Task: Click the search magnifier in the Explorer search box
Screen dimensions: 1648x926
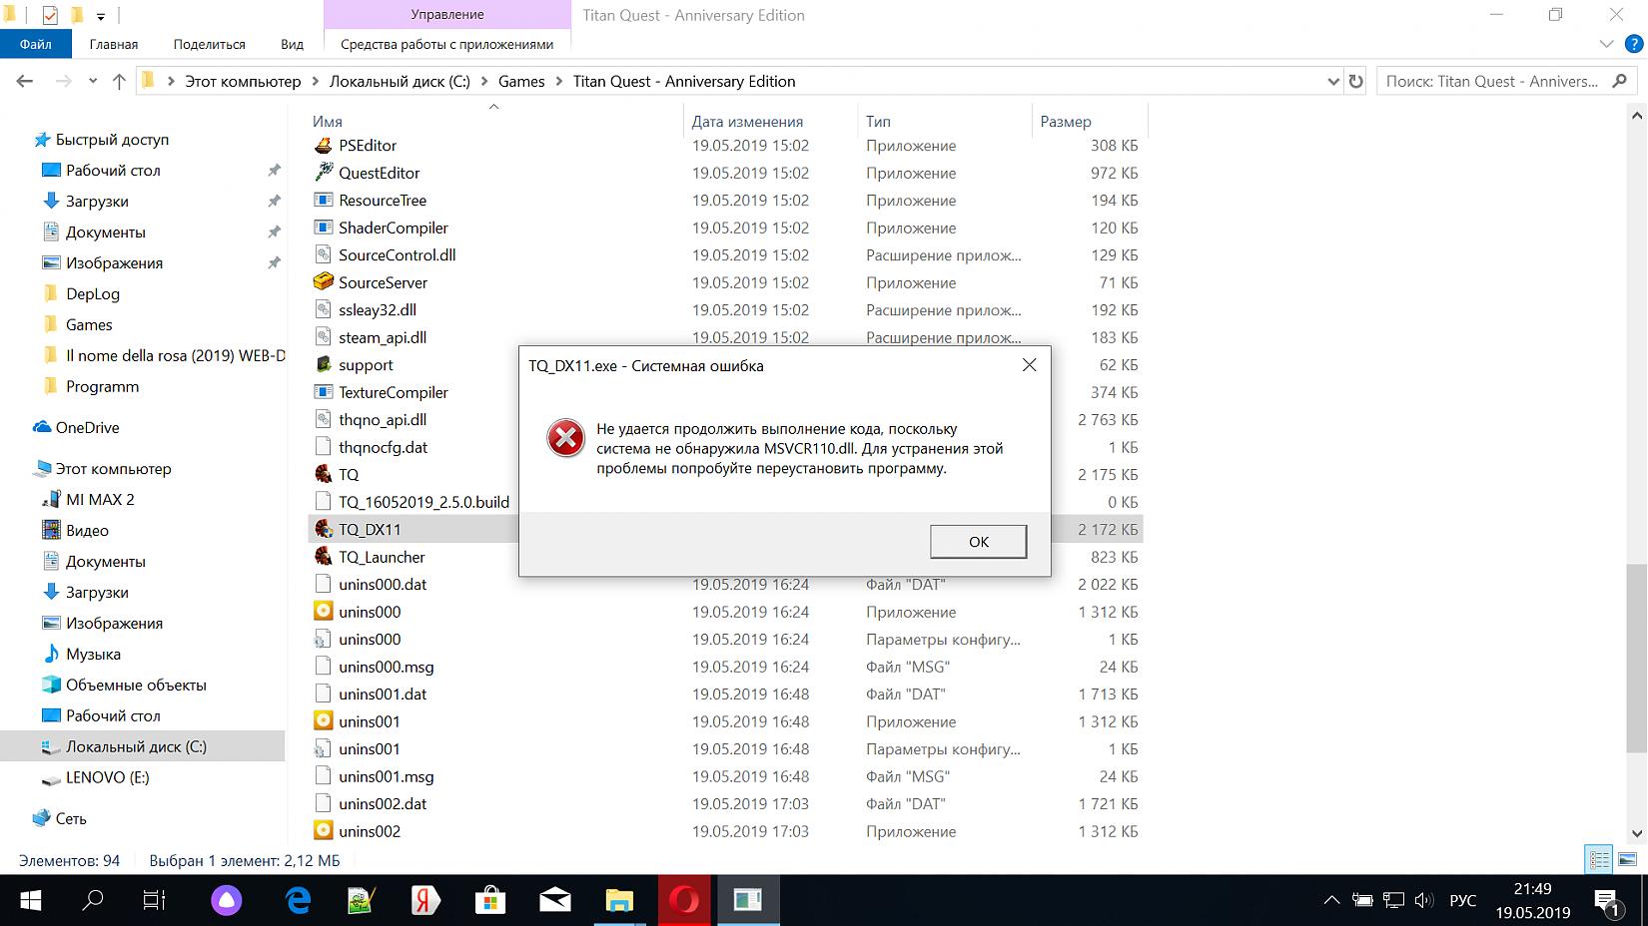Action: (1619, 82)
